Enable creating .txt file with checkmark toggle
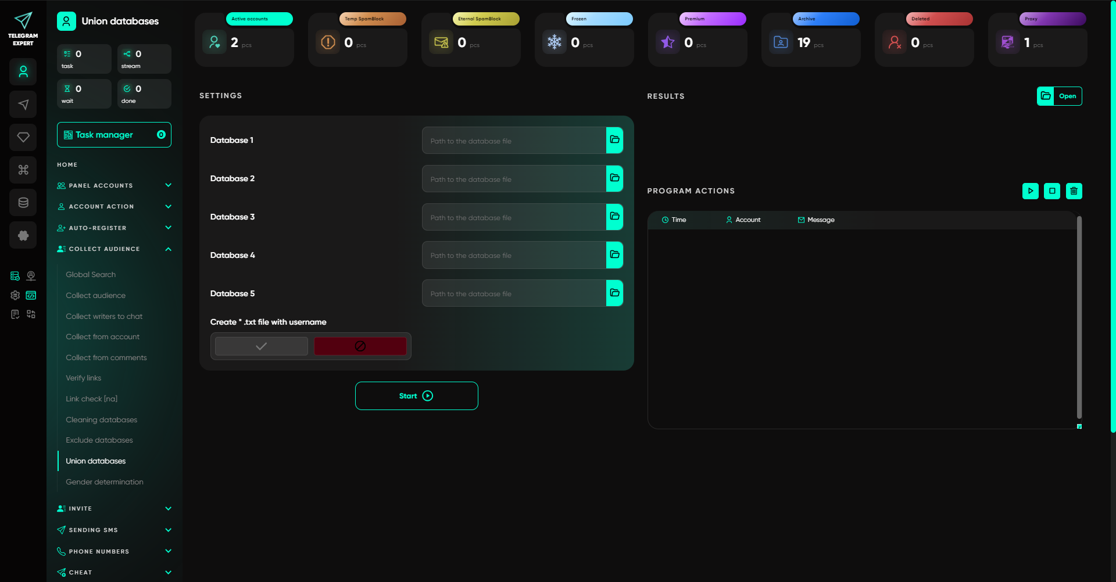The image size is (1116, 582). point(262,346)
